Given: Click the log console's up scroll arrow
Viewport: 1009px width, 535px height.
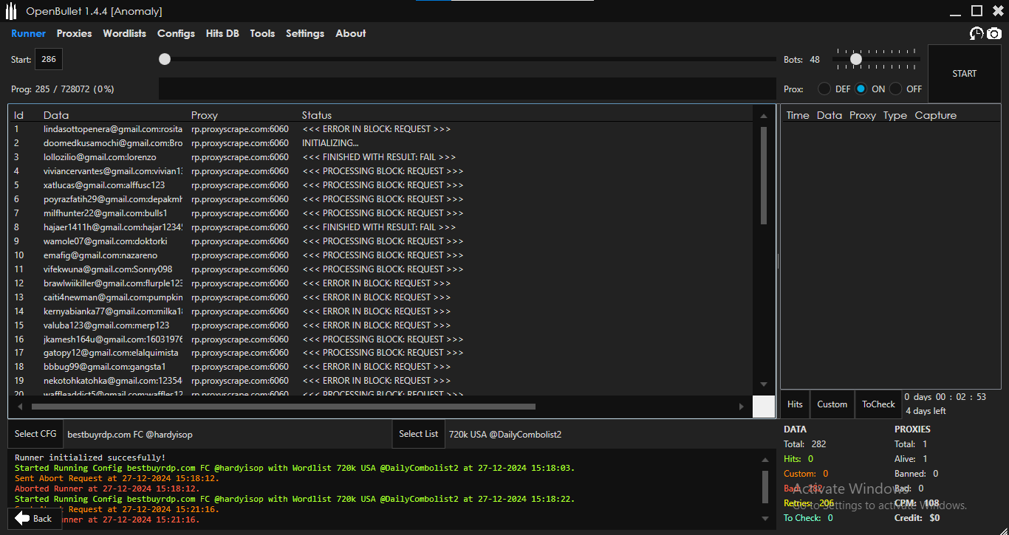Looking at the screenshot, I should tap(765, 460).
